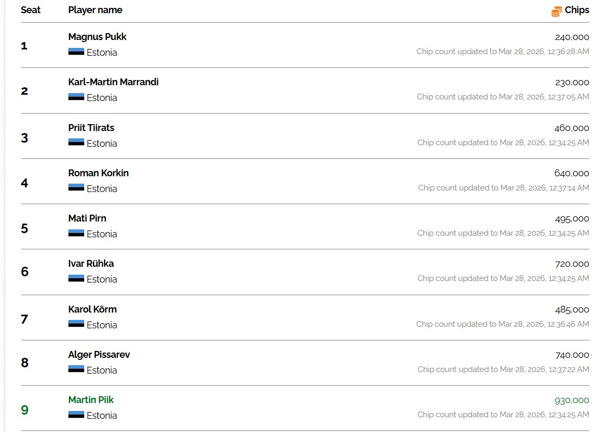Click Alger Pissarev player name

point(99,355)
